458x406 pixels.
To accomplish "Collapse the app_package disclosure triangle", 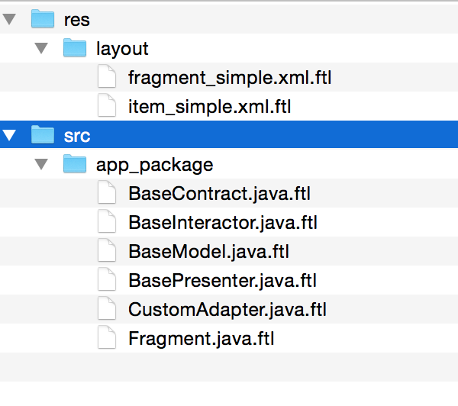I will [x=43, y=164].
